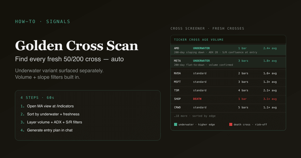Click SHOP's 3.1× avg volume value

(x=270, y=99)
